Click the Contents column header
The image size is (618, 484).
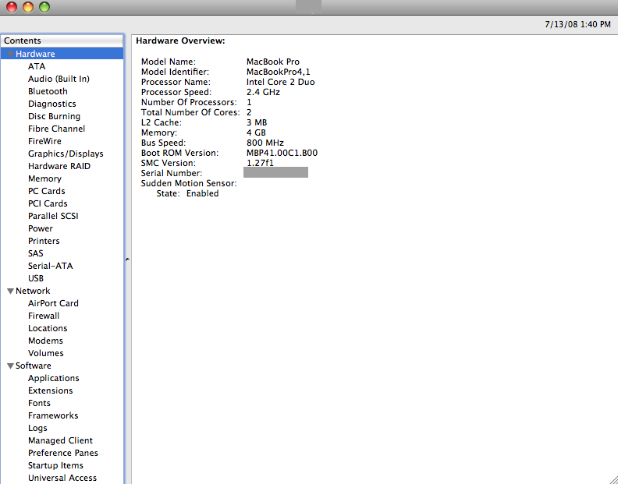coord(62,41)
